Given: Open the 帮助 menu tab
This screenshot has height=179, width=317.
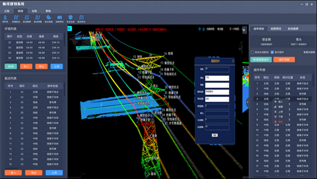Looking at the screenshot, I should click(x=48, y=11).
